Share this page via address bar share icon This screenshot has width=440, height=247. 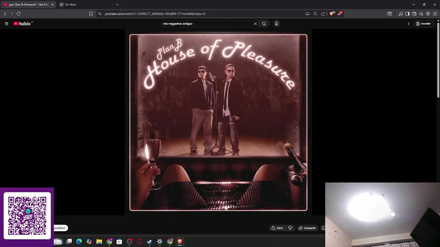(323, 14)
